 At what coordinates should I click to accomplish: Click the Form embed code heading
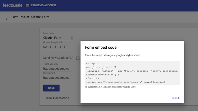(101, 48)
